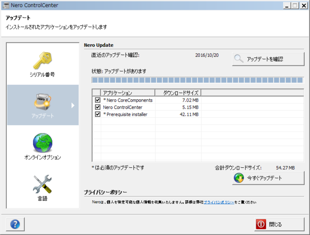Uncheck the Nero ControlCenter checkbox
Image resolution: width=310 pixels, height=235 pixels.
(x=97, y=107)
